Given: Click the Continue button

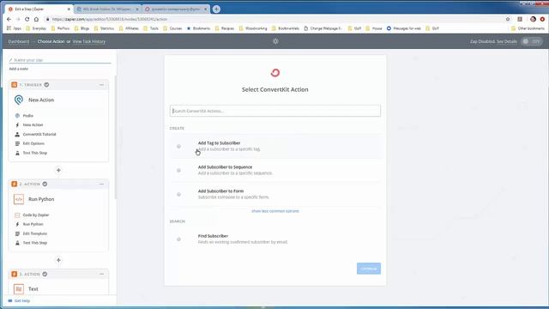Looking at the screenshot, I should [x=369, y=269].
